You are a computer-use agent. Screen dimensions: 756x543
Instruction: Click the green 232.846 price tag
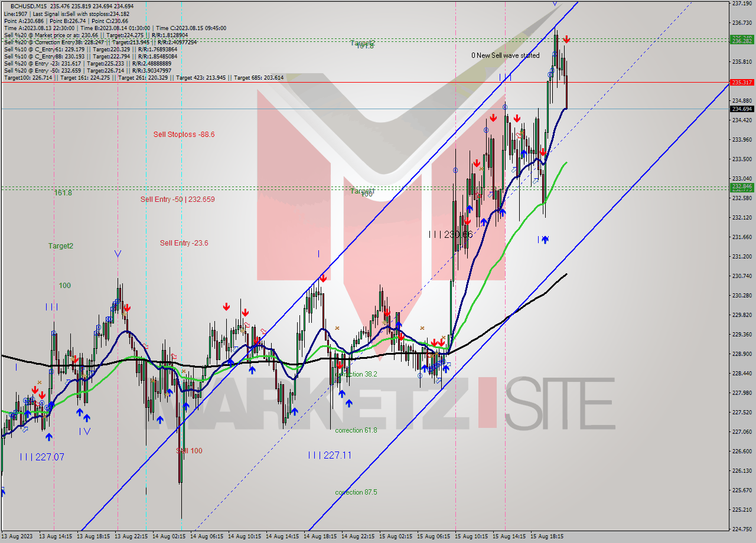click(742, 187)
